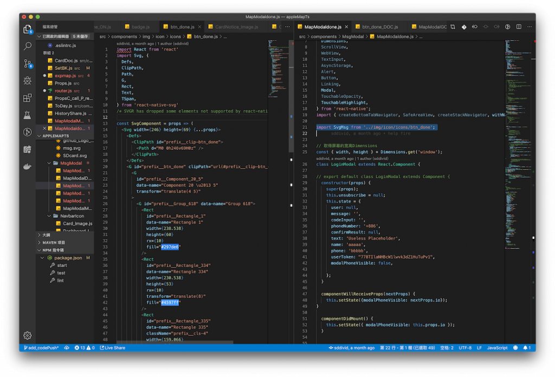Split the right editor
This screenshot has height=377, width=555.
[519, 27]
